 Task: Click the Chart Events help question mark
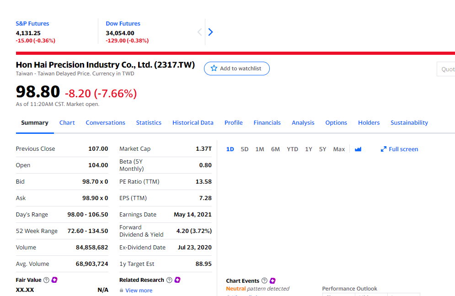264,281
